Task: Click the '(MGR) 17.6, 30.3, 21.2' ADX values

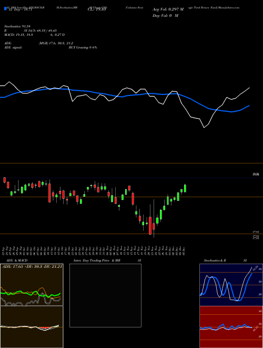Action: pos(56,43)
